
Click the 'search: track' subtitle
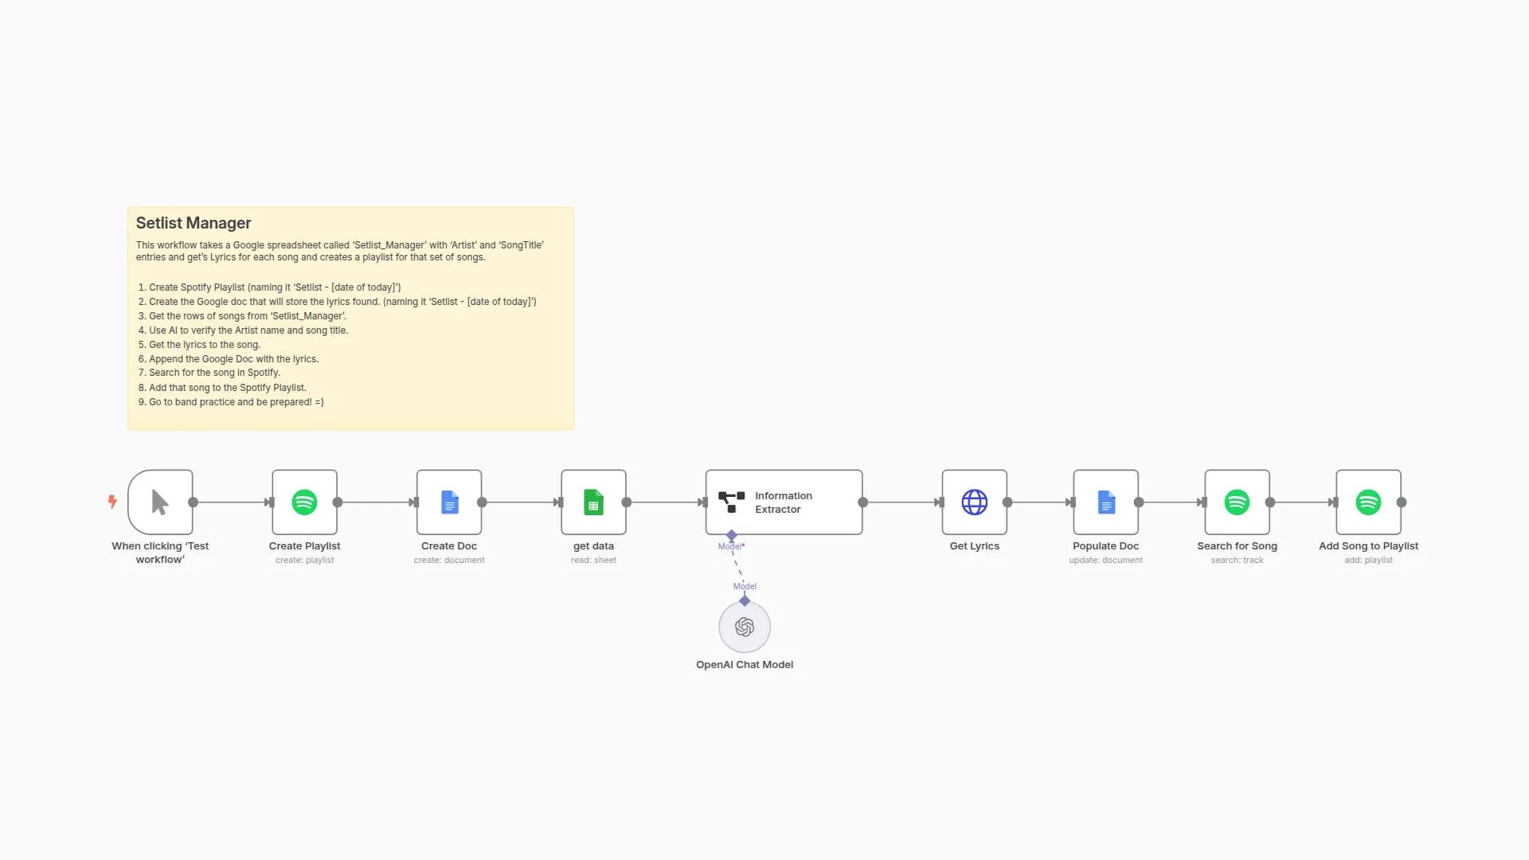1237,561
